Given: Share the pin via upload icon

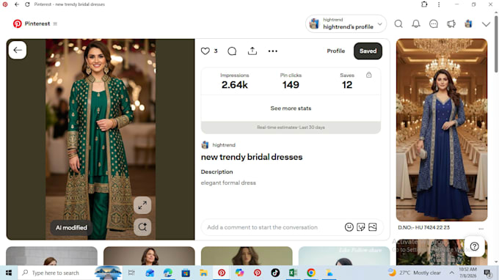Looking at the screenshot, I should (252, 51).
